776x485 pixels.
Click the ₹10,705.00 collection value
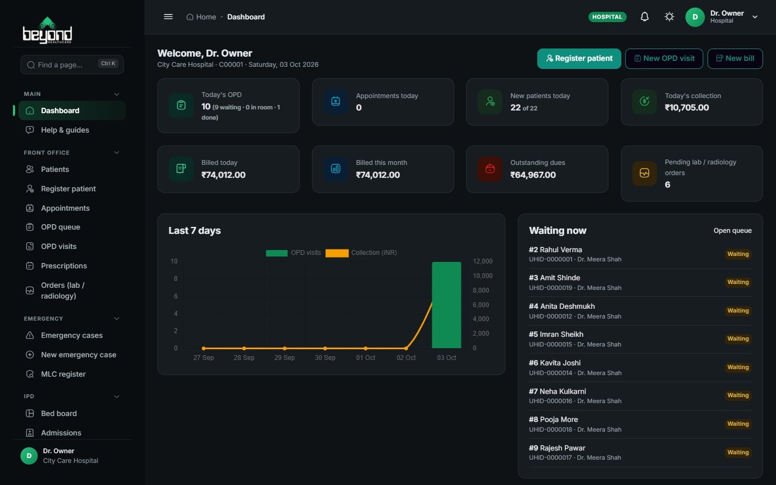[x=687, y=107]
